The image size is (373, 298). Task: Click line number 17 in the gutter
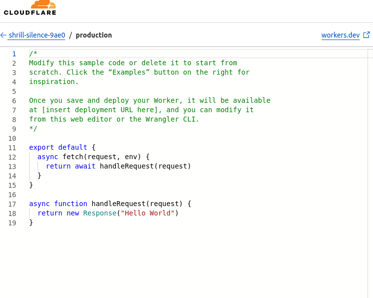pyautogui.click(x=12, y=204)
